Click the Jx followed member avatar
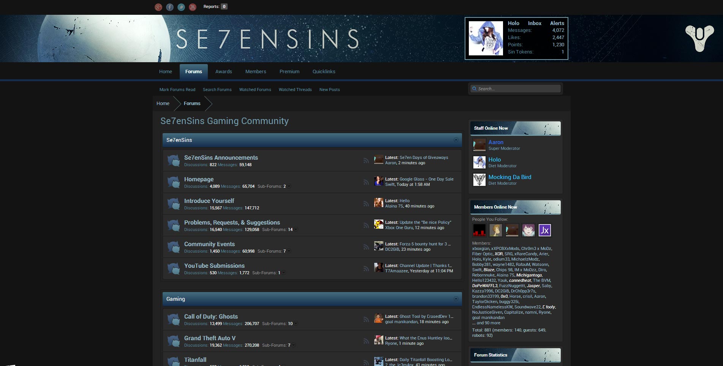723x366 pixels. 545,230
